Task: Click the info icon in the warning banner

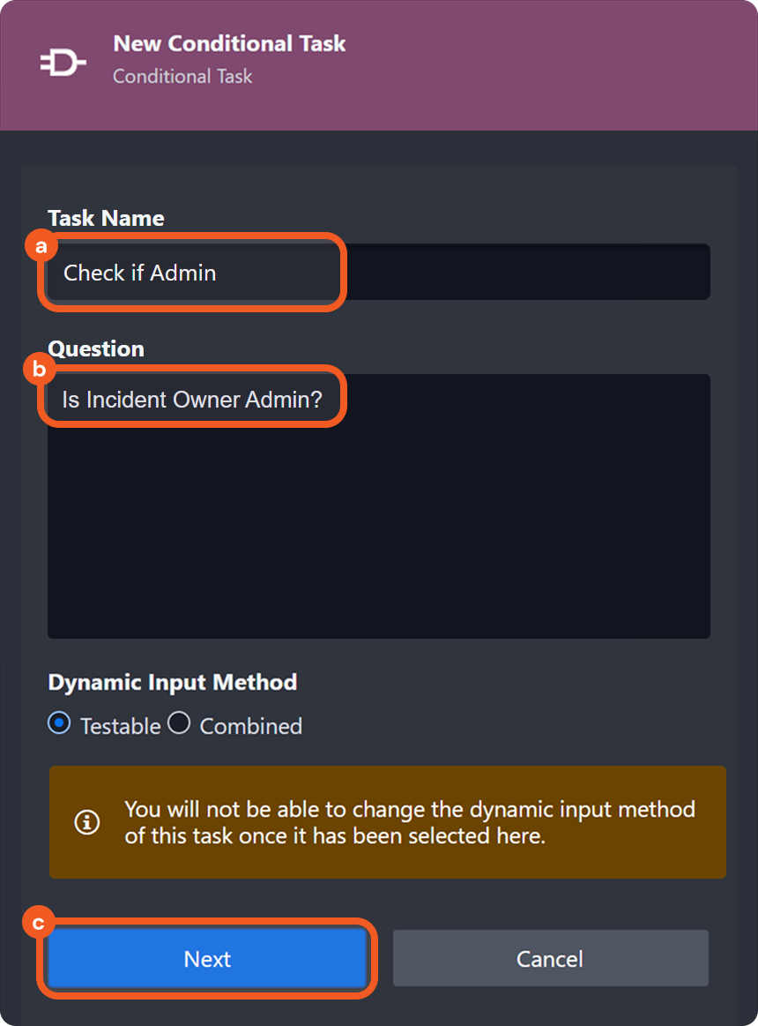Action: pos(86,822)
